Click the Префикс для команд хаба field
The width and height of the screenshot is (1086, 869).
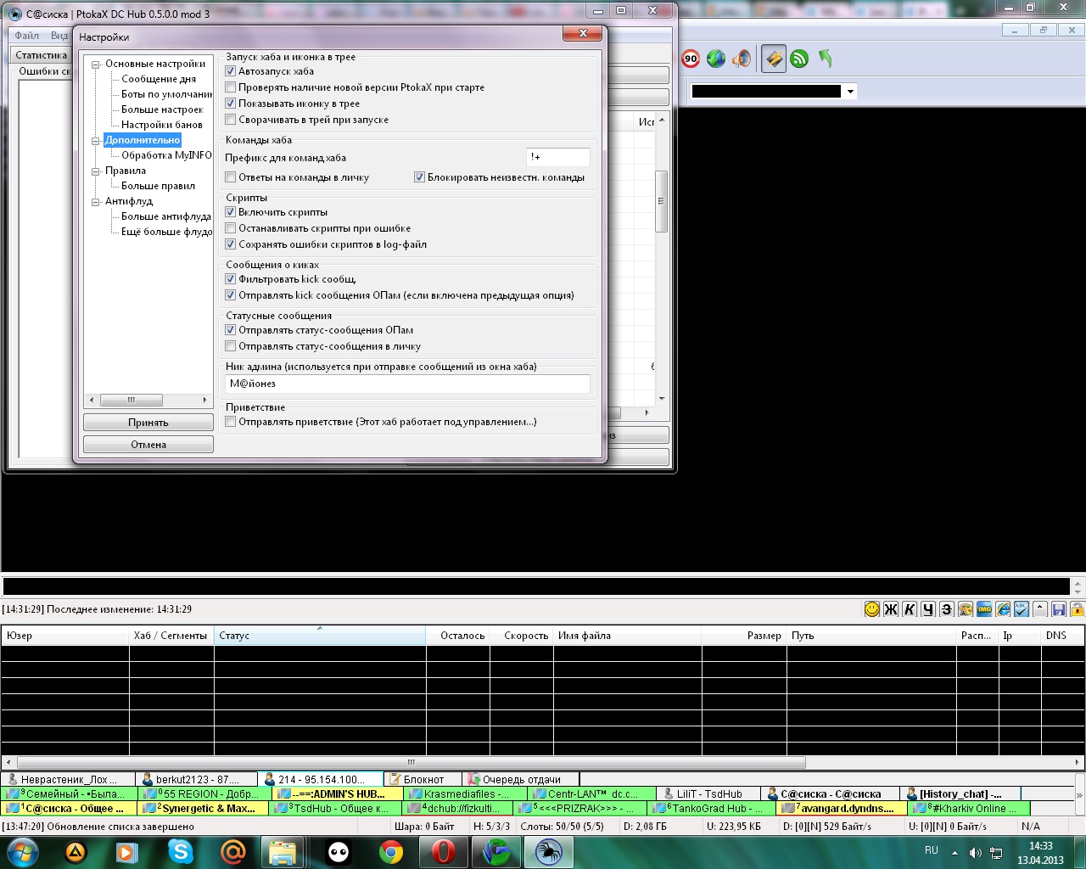[x=557, y=157]
